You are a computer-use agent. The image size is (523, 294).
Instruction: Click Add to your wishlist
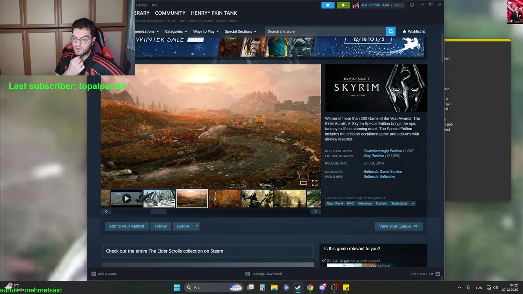point(127,226)
